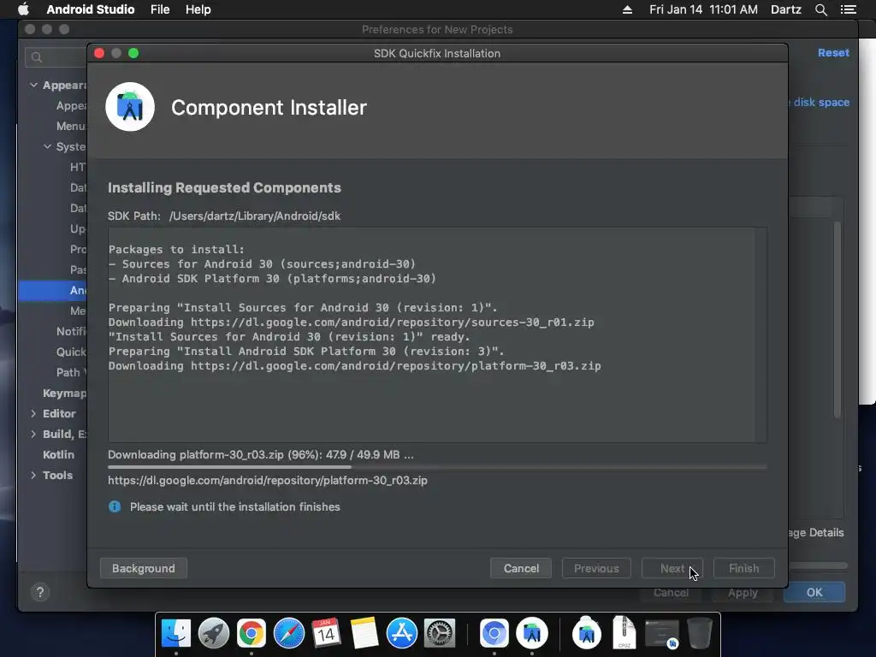Open the Dartz user menu
Screen dimensions: 876x657
[x=786, y=9]
